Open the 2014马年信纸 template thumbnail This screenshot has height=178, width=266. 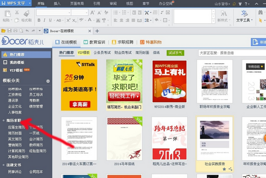(124, 138)
